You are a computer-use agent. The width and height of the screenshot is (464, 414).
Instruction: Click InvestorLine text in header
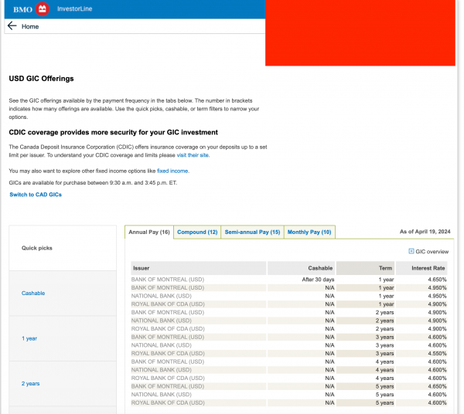[x=74, y=8]
